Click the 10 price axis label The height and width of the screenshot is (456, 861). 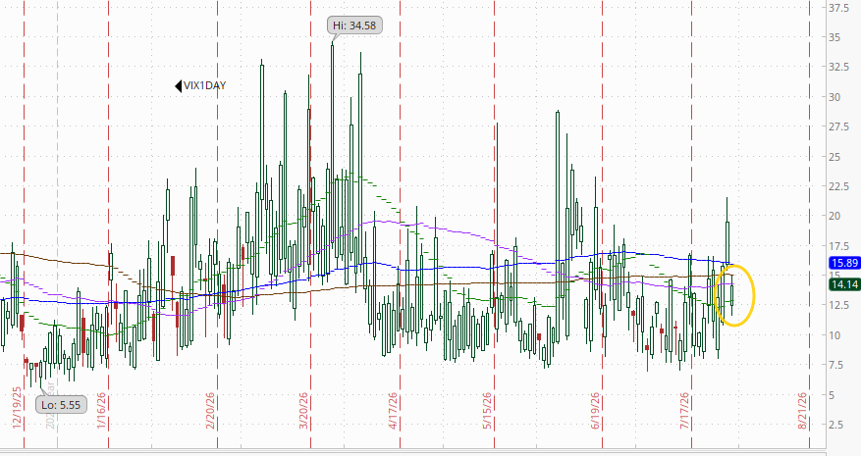834,335
